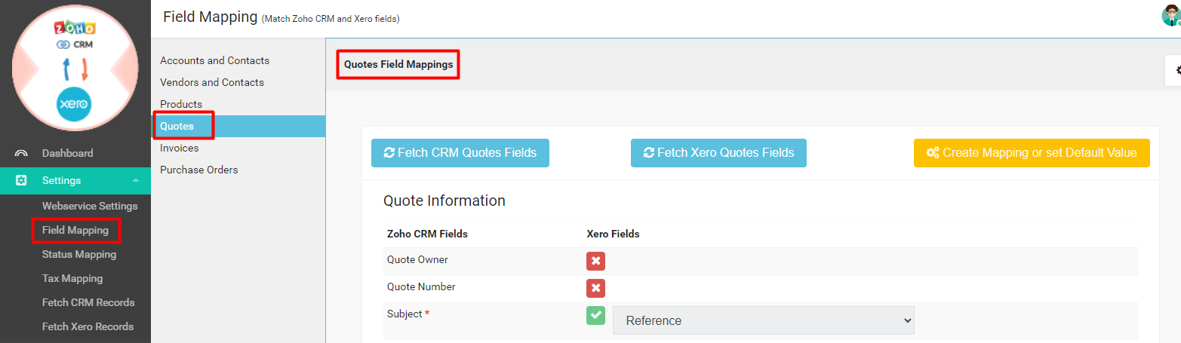Click Fetch Xero Quotes Fields button
1181x343 pixels.
coord(718,152)
